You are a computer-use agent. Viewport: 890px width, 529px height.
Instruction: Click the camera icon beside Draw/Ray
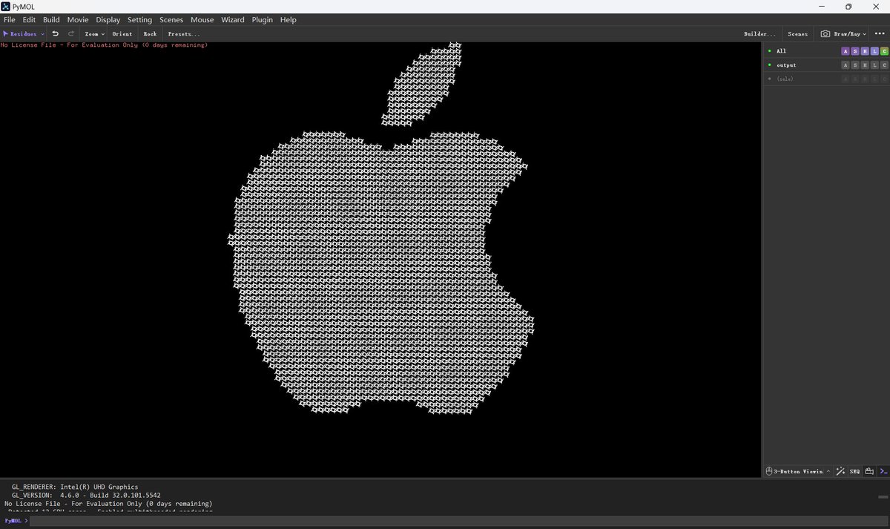[x=825, y=33]
